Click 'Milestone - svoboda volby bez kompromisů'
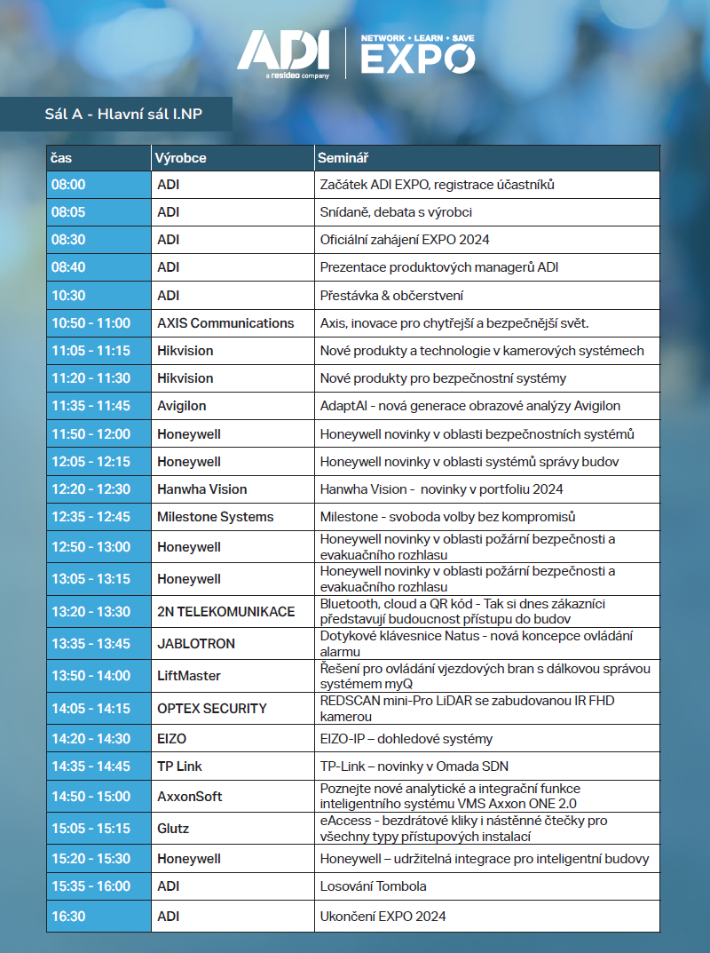This screenshot has height=953, width=710. (x=447, y=517)
